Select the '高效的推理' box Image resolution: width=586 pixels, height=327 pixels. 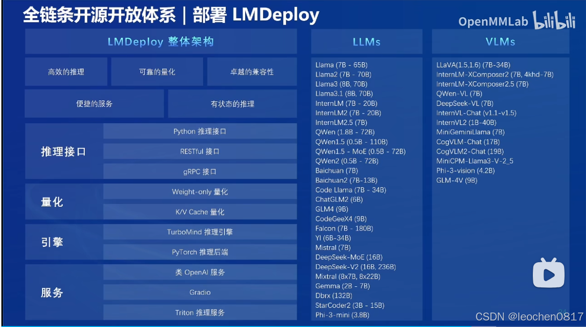[x=66, y=72]
